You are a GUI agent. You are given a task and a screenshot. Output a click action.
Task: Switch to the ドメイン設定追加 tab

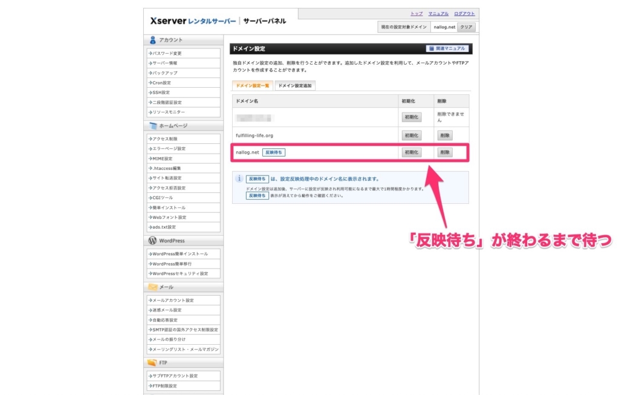tap(295, 86)
